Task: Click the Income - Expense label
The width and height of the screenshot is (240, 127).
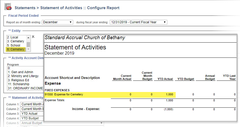Action: click(86, 109)
